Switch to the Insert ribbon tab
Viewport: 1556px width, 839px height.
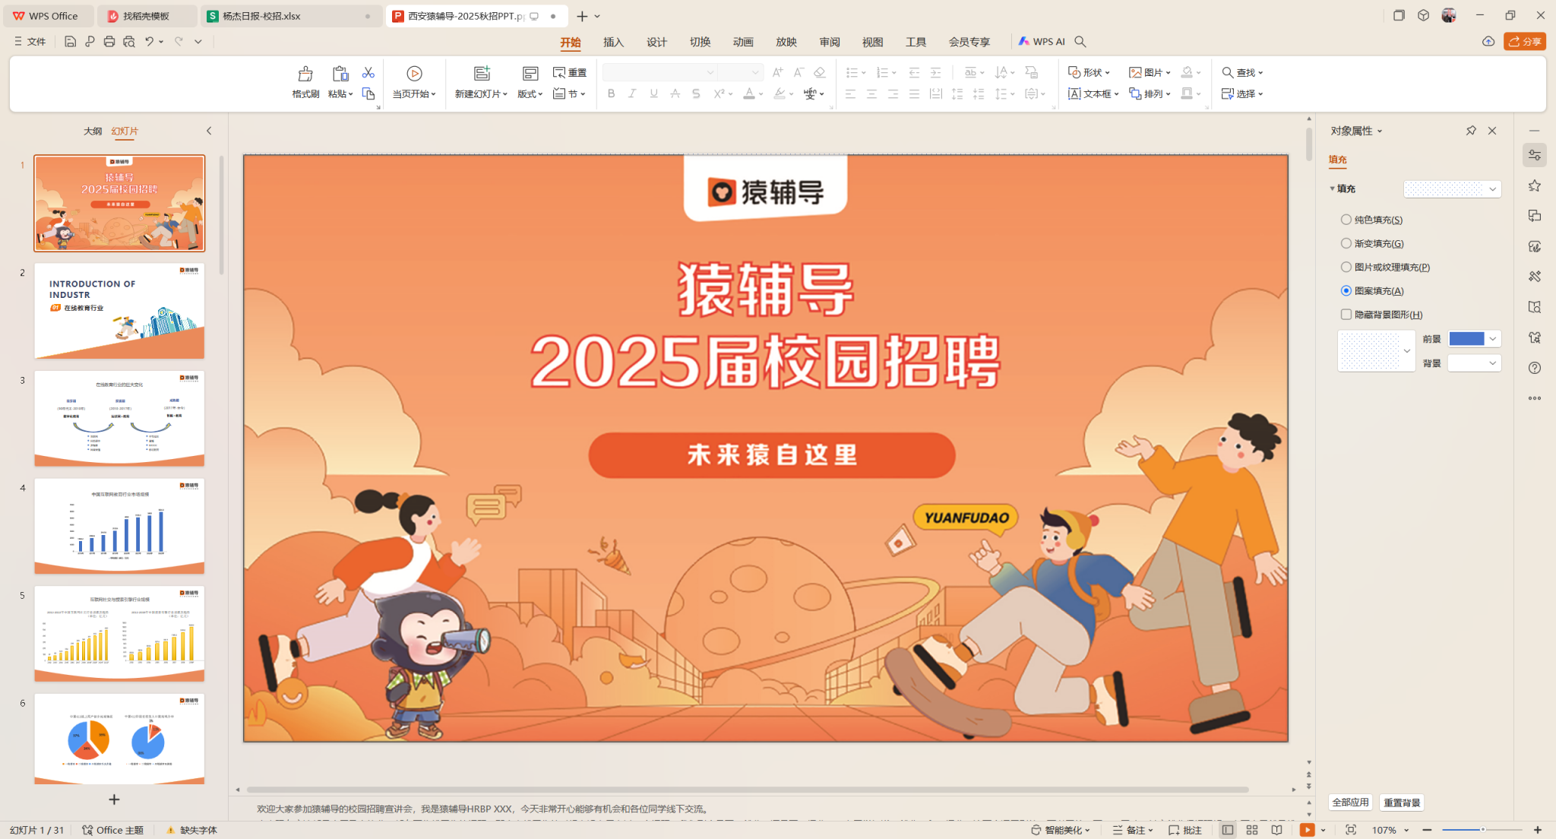[613, 42]
